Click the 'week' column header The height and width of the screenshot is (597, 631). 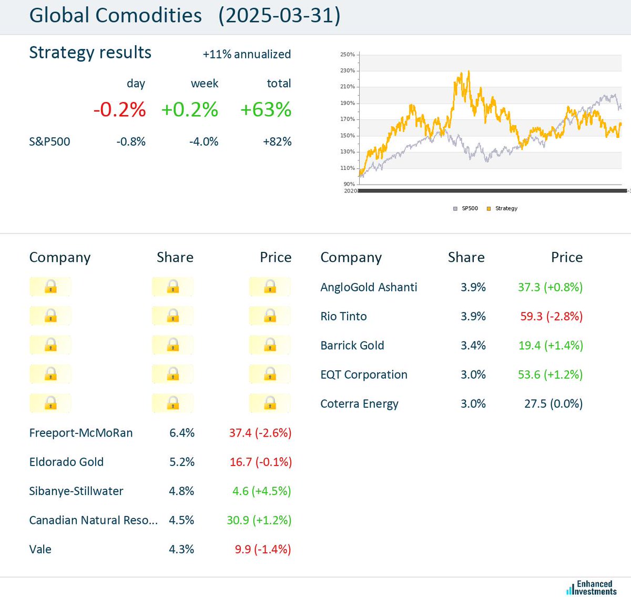pyautogui.click(x=205, y=84)
